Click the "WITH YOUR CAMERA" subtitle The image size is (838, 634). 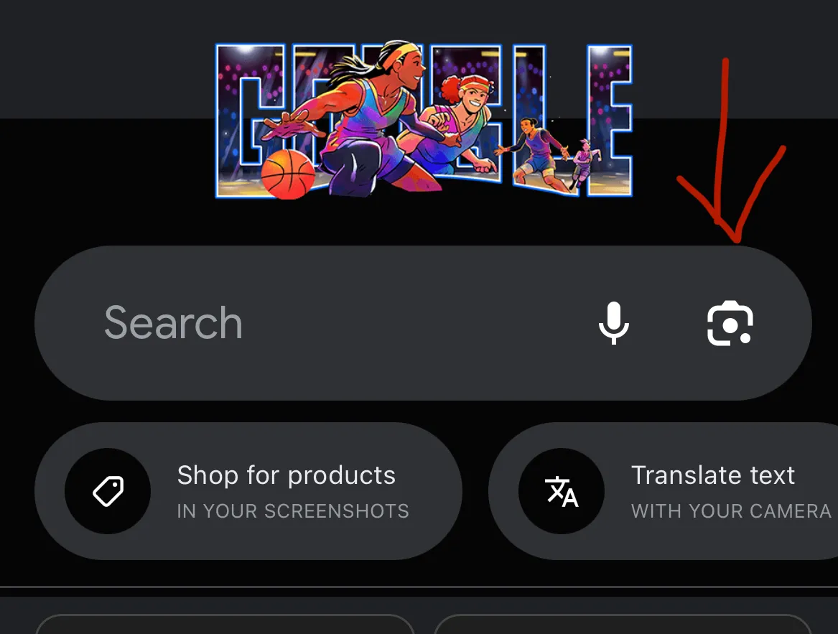pos(731,511)
